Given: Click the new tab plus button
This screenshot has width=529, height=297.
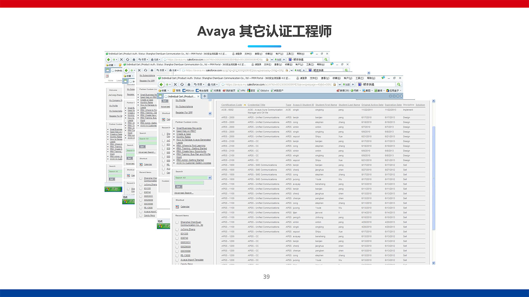Looking at the screenshot, I should 205,96.
